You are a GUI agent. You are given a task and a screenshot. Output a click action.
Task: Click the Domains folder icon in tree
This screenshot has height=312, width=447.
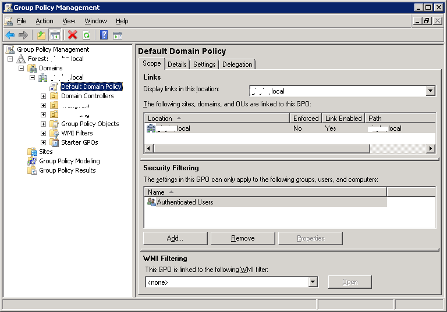[32, 69]
